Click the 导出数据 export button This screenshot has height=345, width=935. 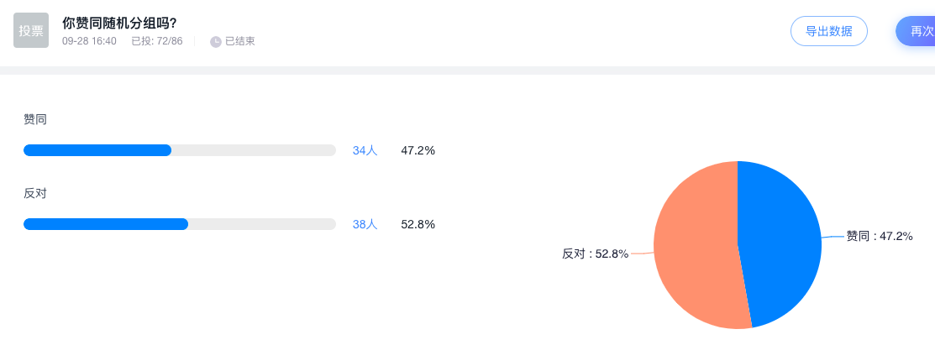828,32
